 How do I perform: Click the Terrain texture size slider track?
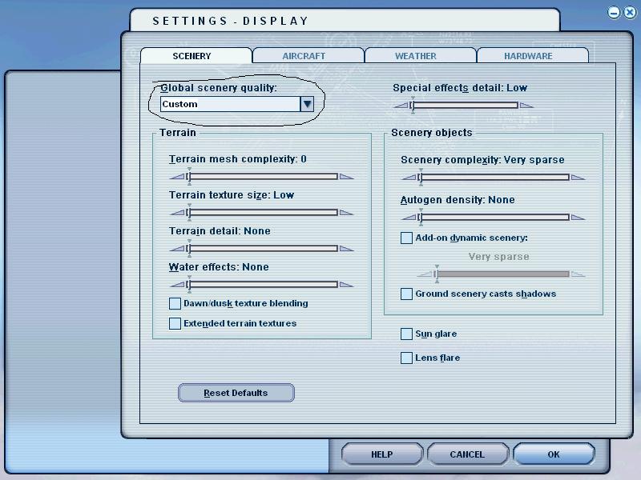263,212
